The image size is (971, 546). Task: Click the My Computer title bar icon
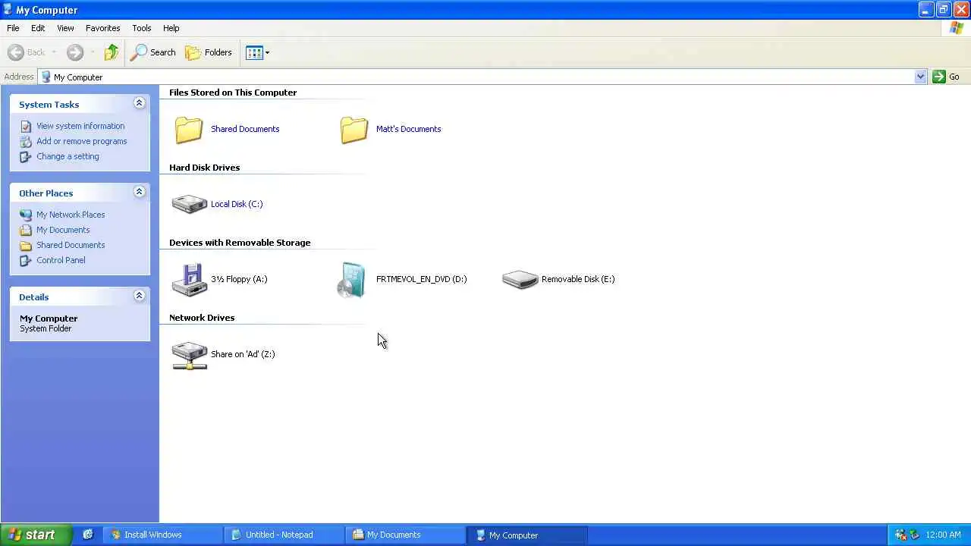click(x=8, y=10)
